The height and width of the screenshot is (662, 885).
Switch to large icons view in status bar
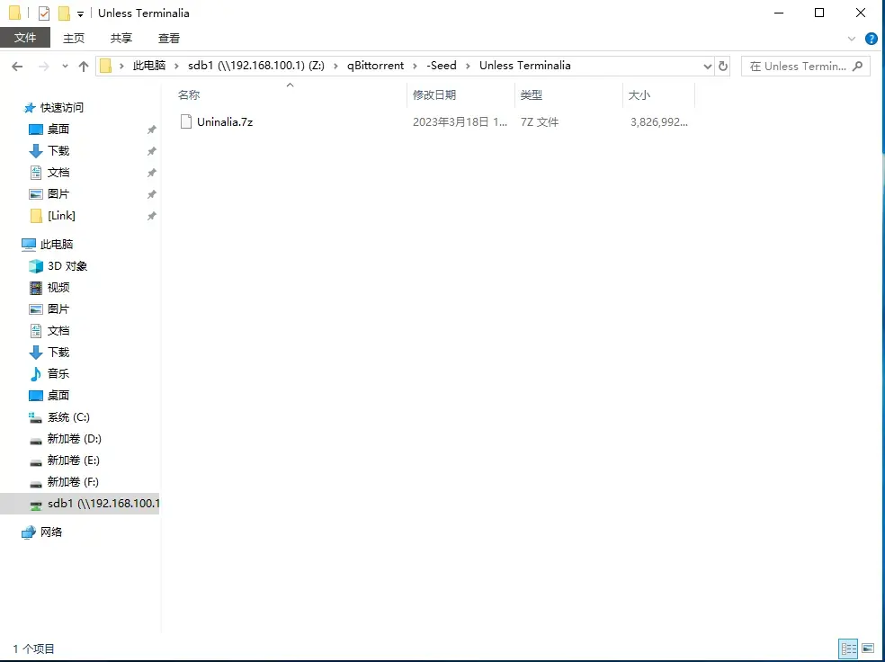868,649
